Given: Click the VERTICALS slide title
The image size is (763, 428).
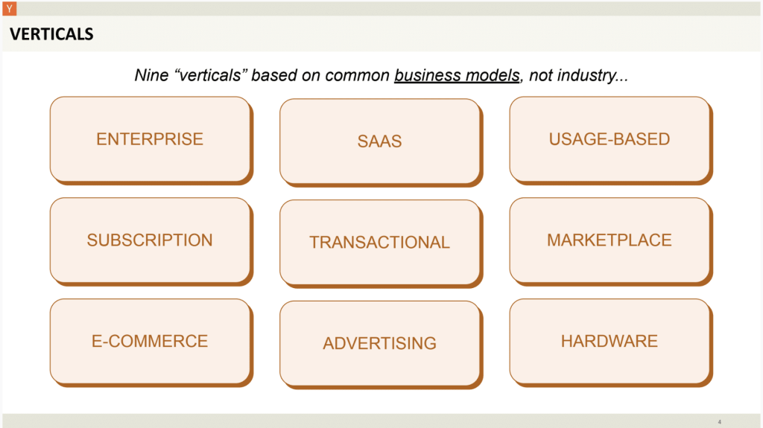Looking at the screenshot, I should tap(51, 34).
